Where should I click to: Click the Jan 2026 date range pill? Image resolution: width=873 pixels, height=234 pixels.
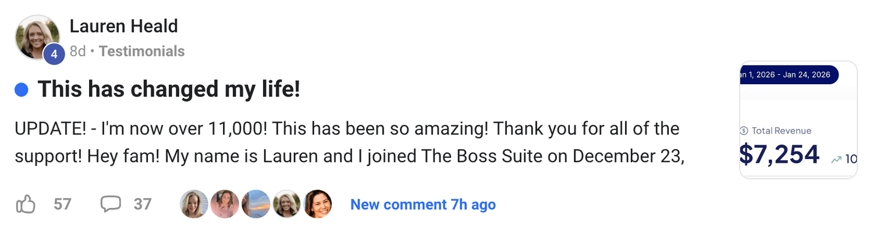coord(789,75)
